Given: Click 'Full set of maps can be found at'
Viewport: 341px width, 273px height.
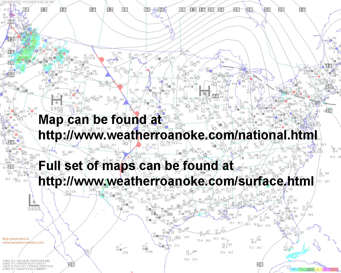Looking at the screenshot, I should click(136, 166).
